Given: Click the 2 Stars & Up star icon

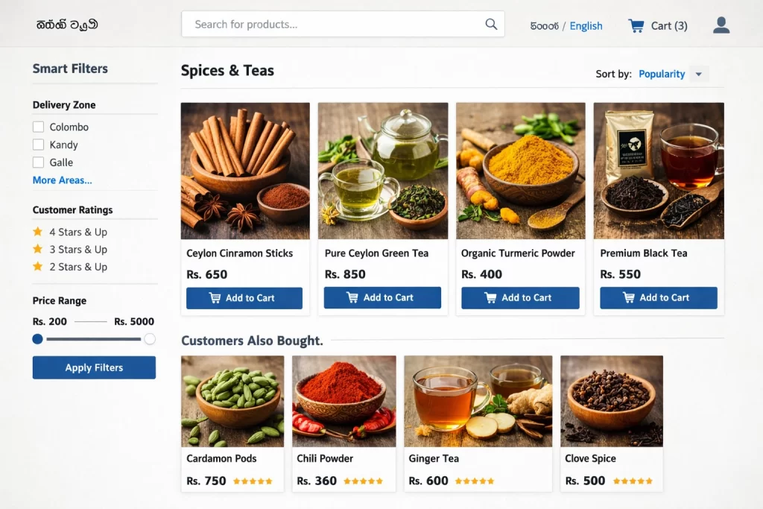Looking at the screenshot, I should [x=38, y=267].
